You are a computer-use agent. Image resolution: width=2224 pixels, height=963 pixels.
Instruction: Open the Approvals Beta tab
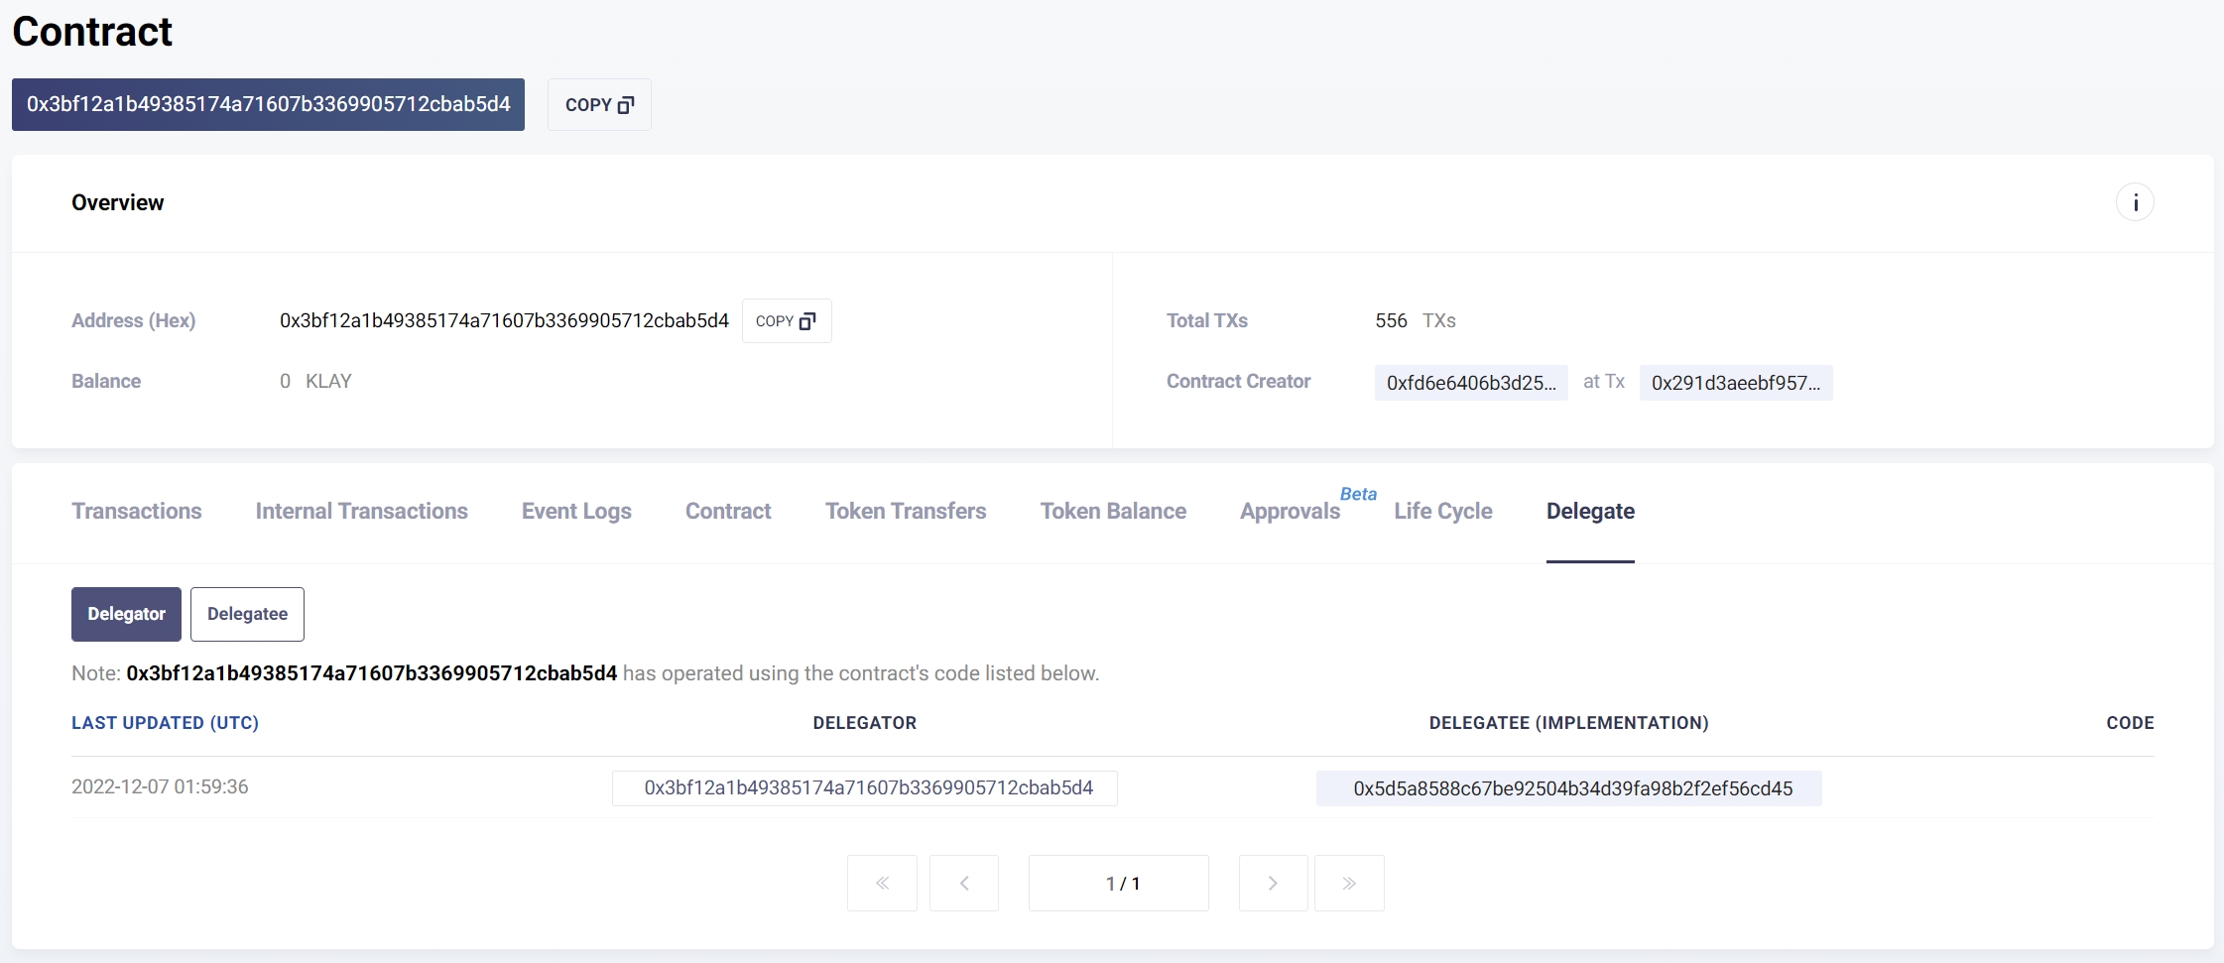1290,511
